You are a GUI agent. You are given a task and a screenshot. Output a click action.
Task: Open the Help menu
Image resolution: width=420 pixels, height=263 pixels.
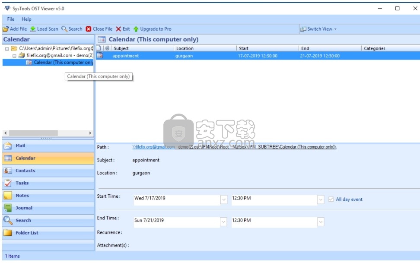26,19
